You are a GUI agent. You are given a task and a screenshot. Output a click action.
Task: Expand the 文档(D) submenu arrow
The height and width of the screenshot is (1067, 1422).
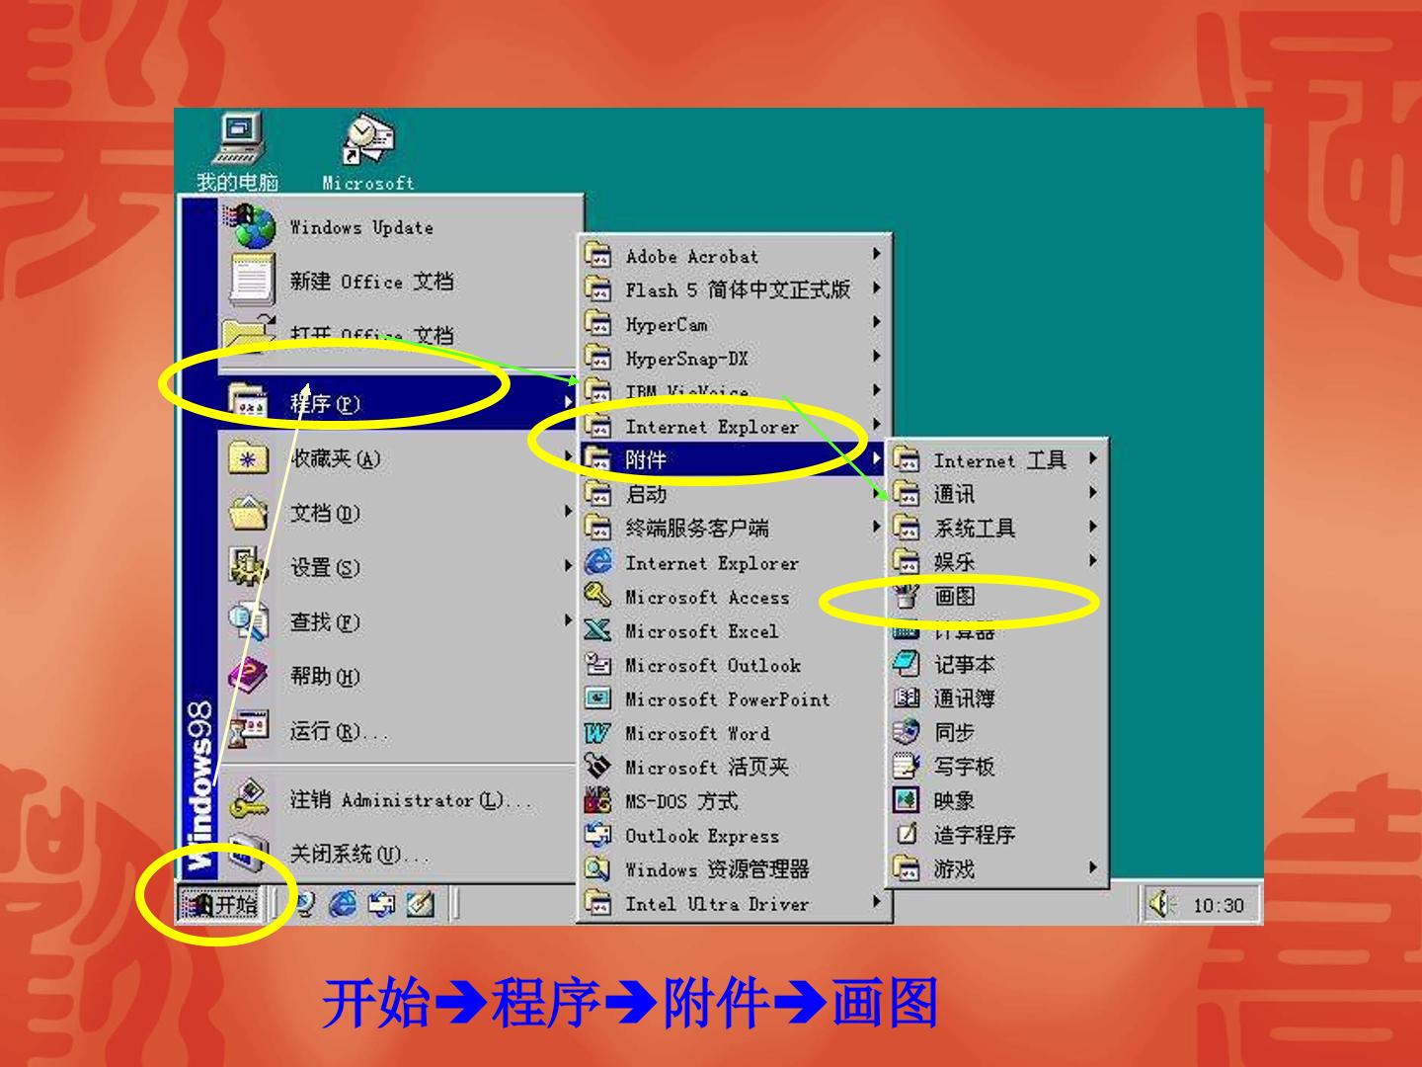(x=568, y=512)
